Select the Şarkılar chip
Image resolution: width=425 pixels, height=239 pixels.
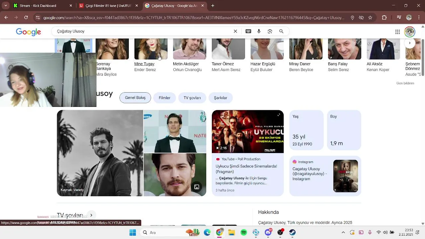[220, 98]
